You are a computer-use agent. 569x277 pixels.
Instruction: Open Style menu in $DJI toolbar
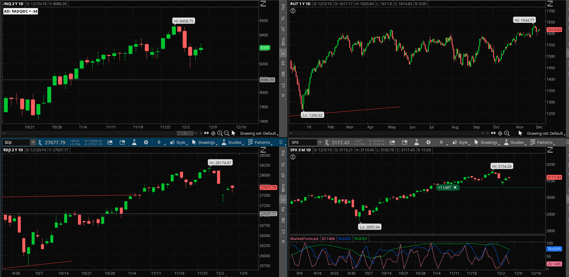click(178, 142)
